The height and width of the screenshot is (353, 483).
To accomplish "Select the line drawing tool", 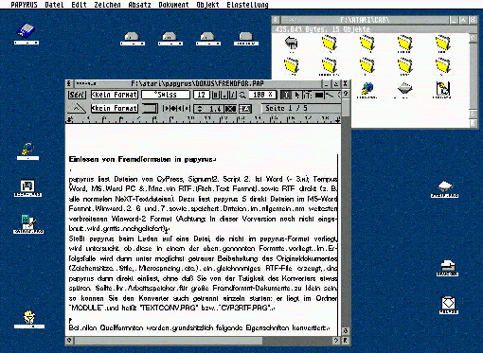I will (x=330, y=95).
